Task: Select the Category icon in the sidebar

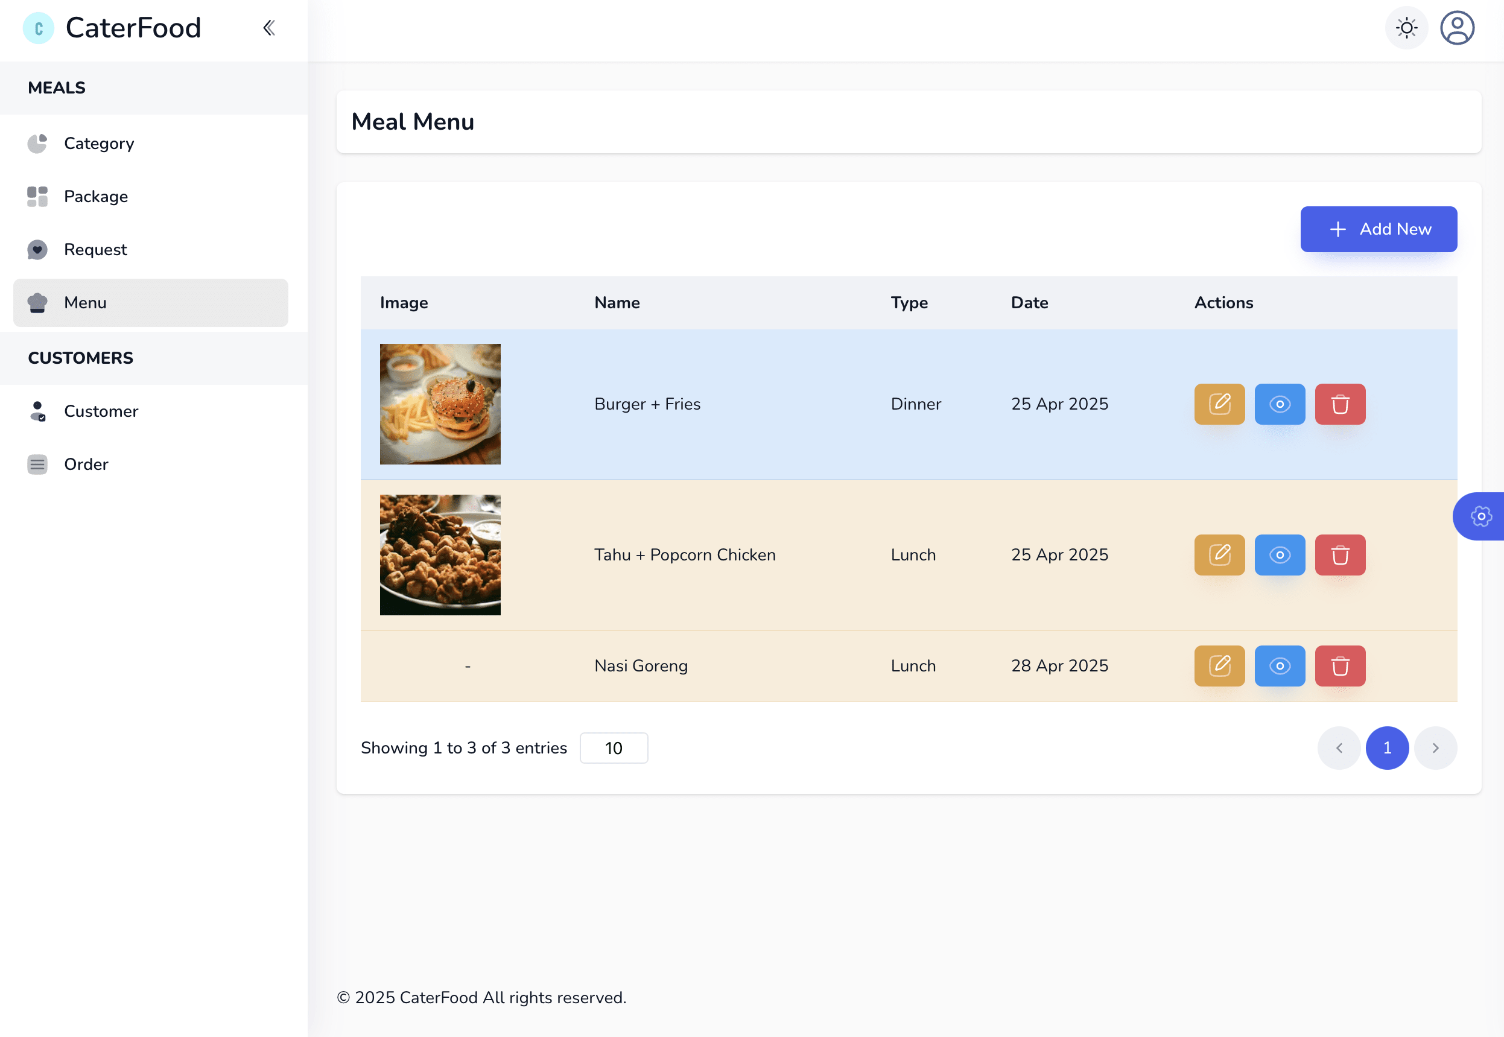Action: tap(37, 143)
